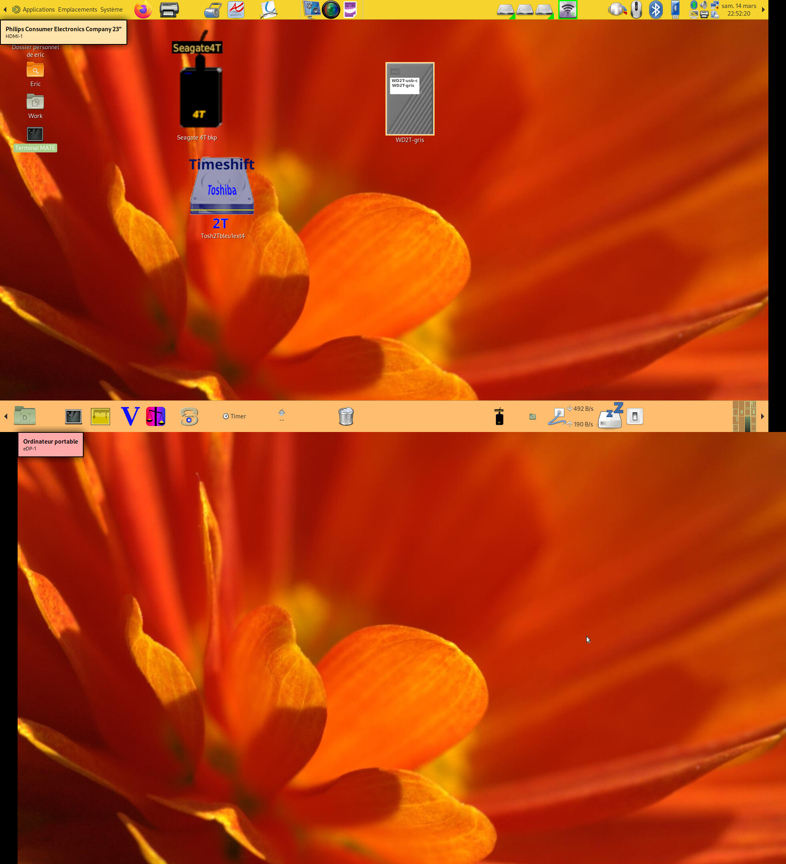Click the sleeping drive Zz icon

click(610, 416)
